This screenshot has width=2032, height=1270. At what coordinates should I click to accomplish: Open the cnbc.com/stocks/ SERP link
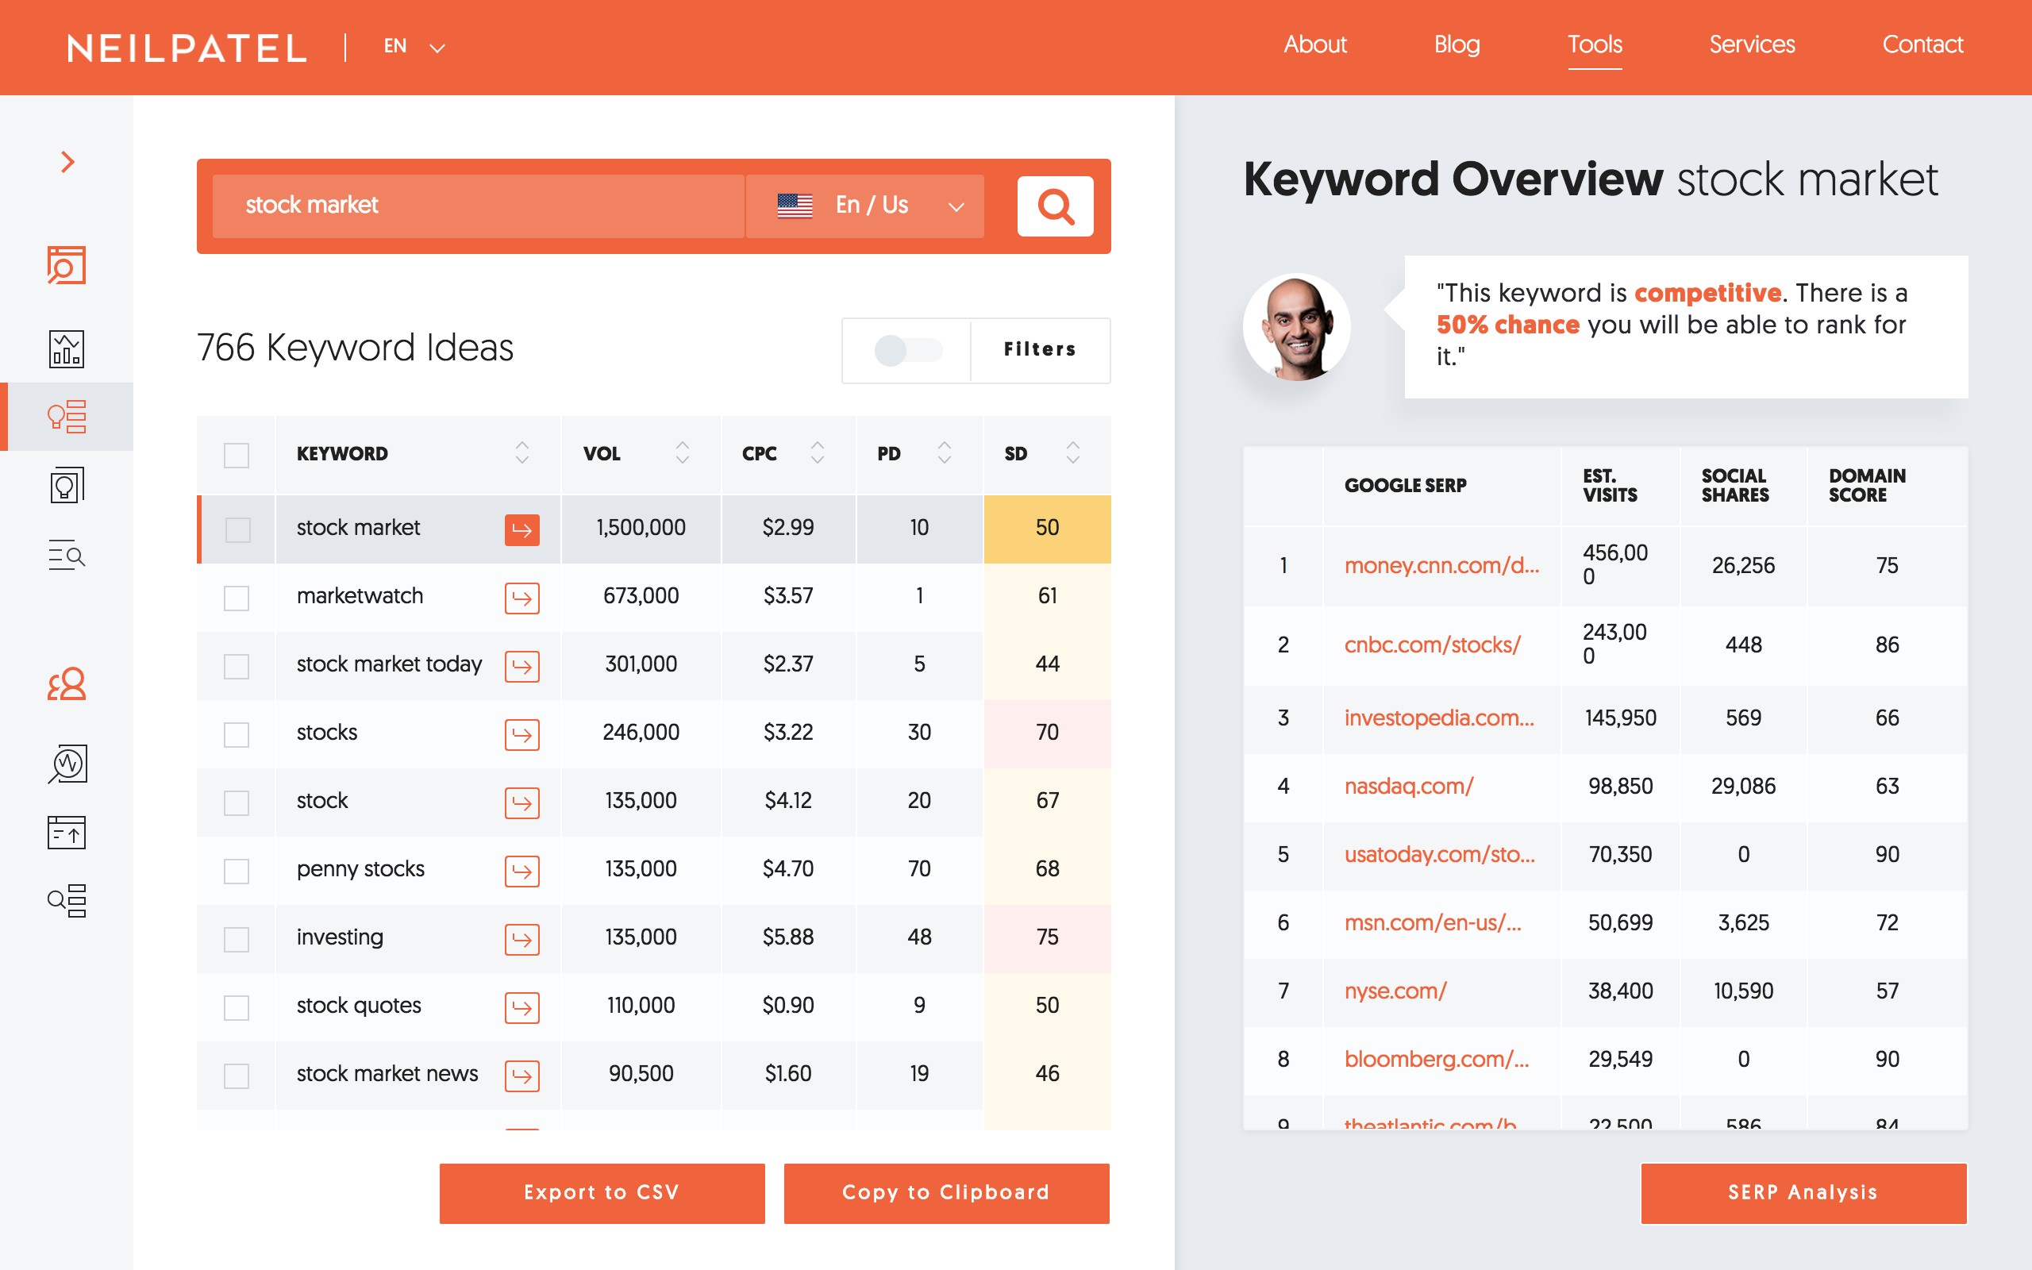(x=1432, y=645)
